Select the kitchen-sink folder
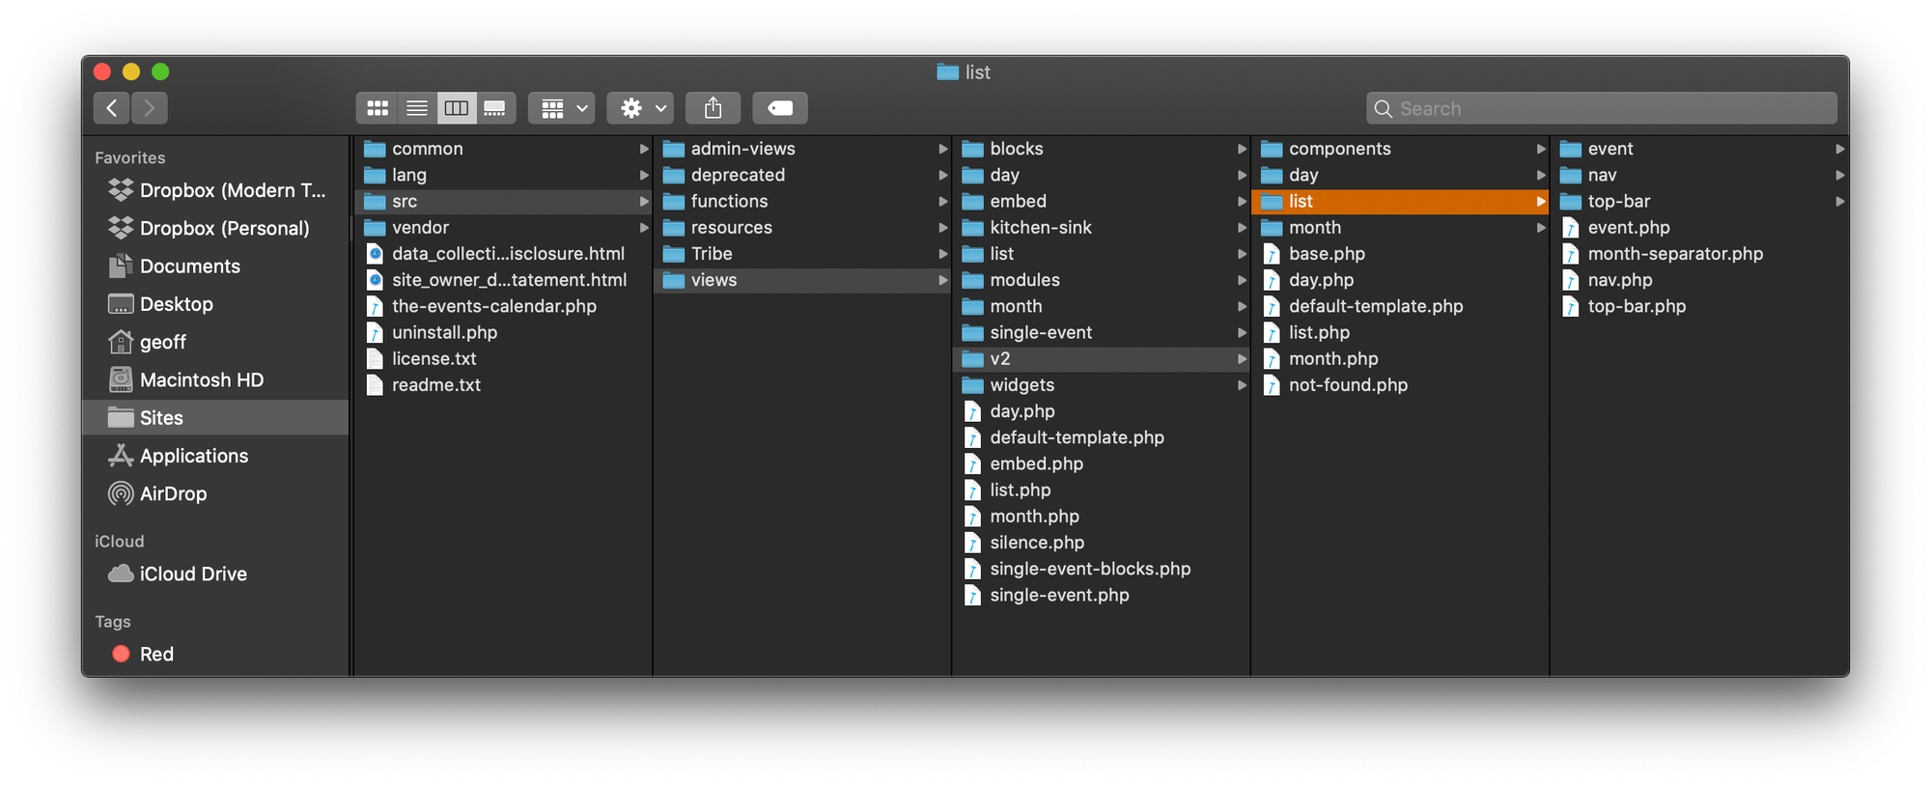1931x785 pixels. [1102, 228]
